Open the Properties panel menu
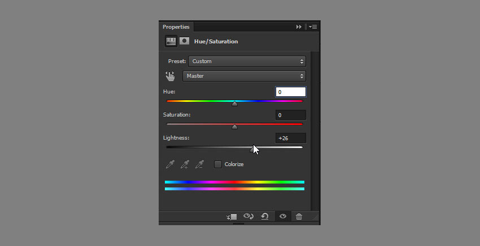The width and height of the screenshot is (480, 246). tap(313, 27)
